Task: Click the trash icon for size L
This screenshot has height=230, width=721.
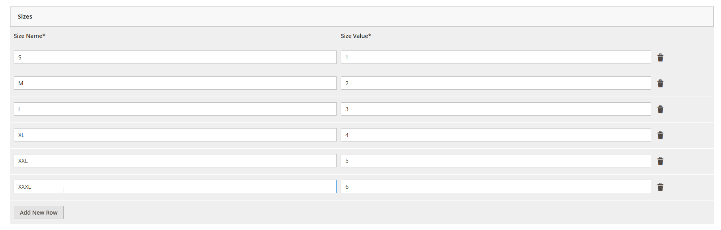Action: pos(660,109)
